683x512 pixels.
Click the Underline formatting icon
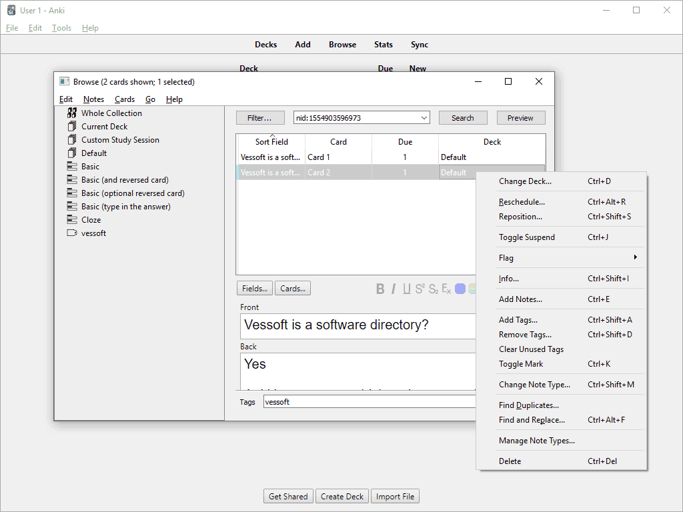[x=406, y=289]
